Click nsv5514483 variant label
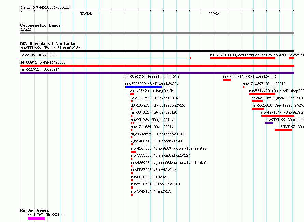The image size is (304, 222). [x=276, y=91]
